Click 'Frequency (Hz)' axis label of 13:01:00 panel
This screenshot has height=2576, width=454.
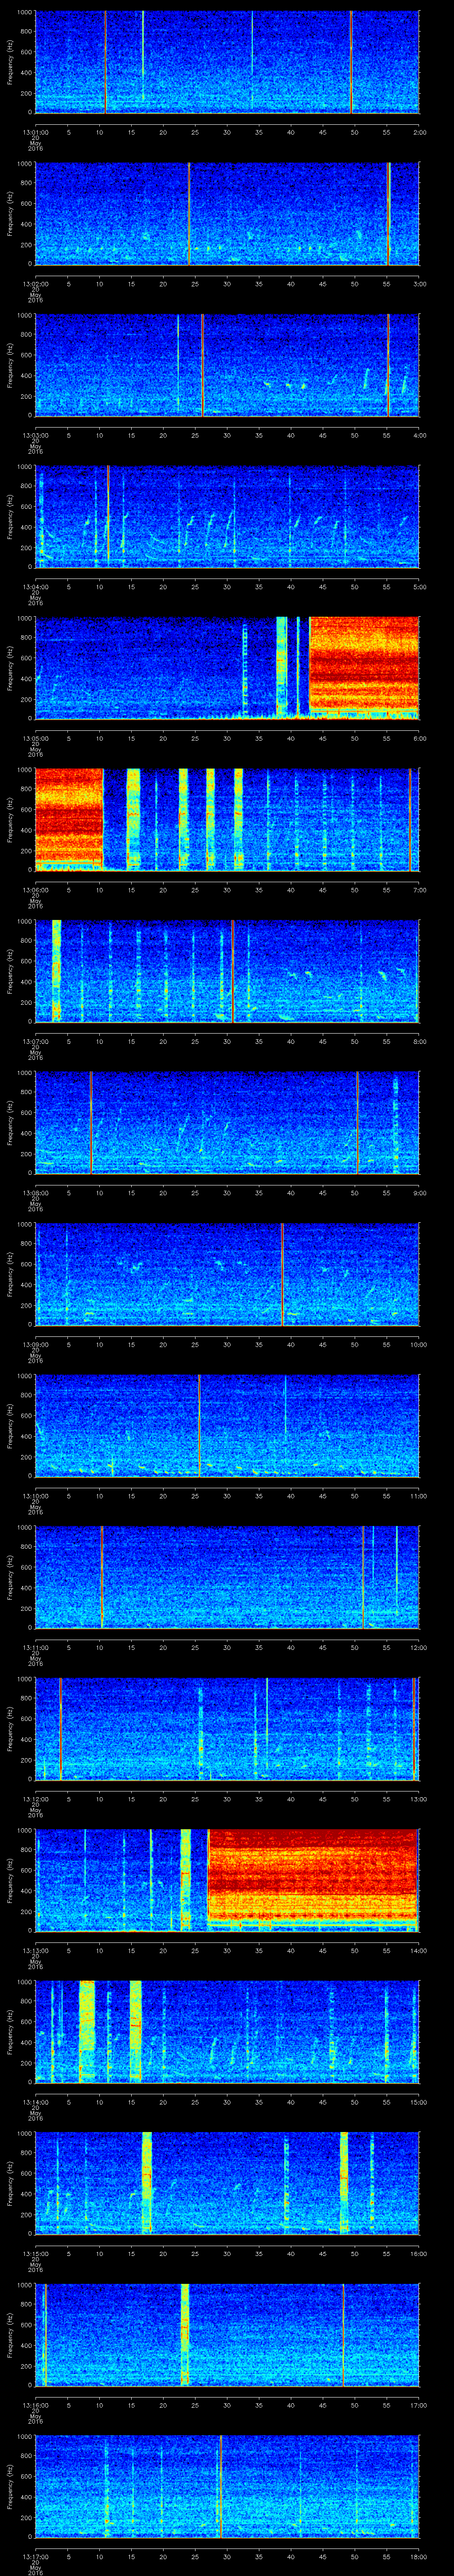[10, 62]
